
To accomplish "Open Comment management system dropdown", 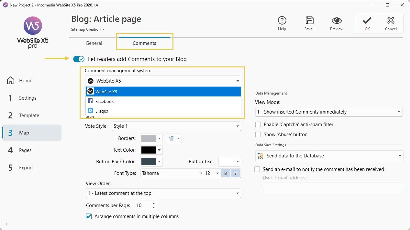I will tap(163, 81).
